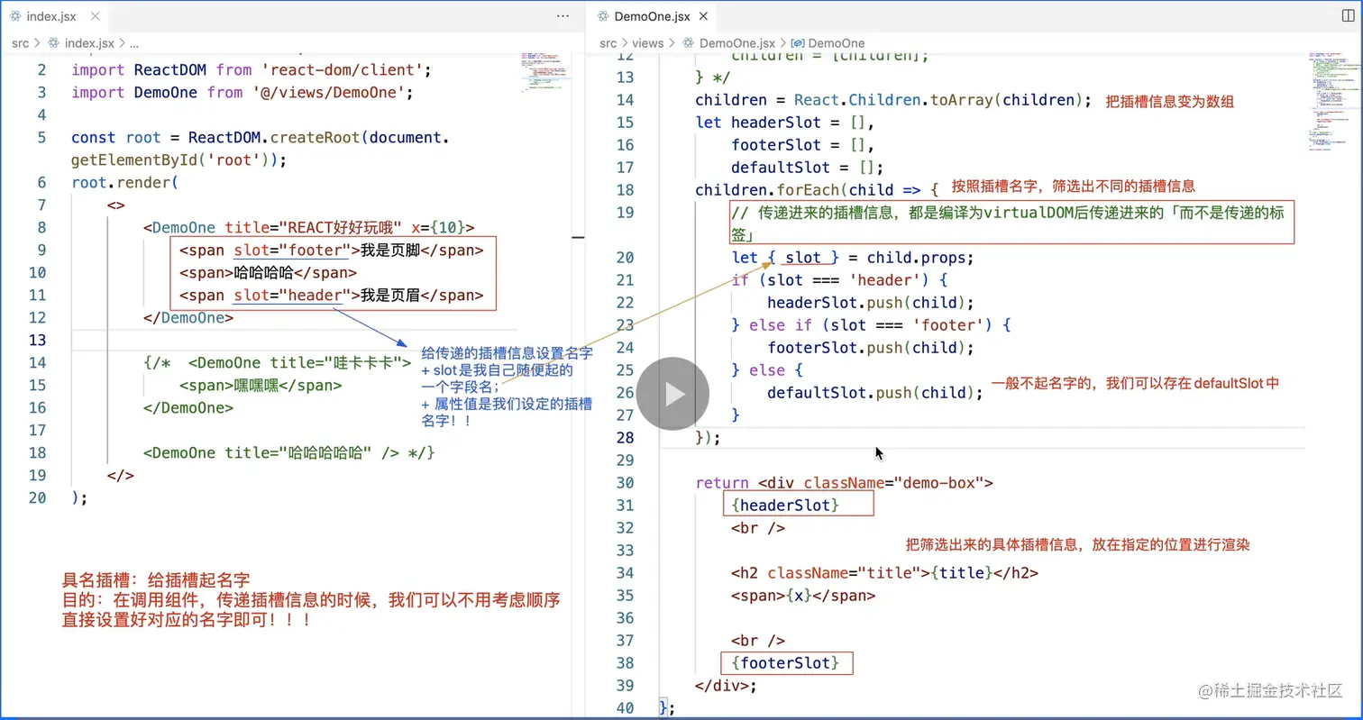Click the React icon in index.jsx breadcrumb
Viewport: 1363px width, 720px height.
pos(53,42)
